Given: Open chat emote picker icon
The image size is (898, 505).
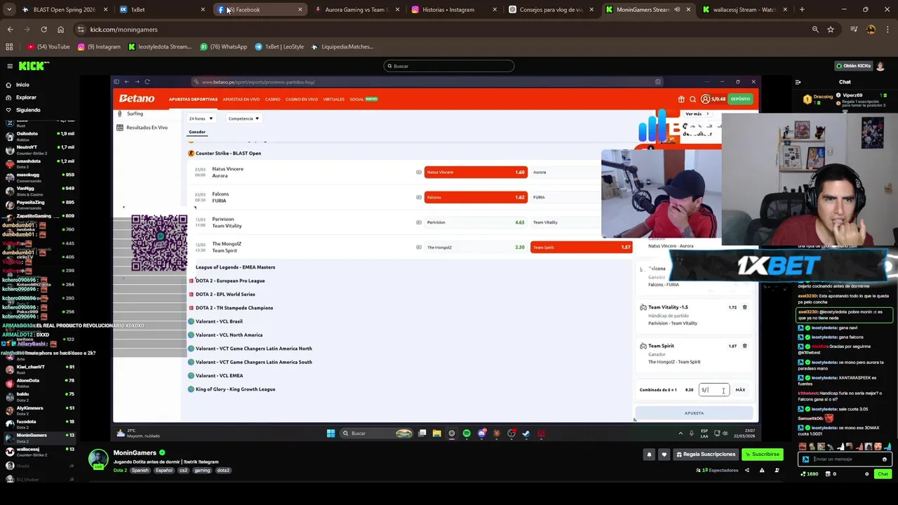Looking at the screenshot, I should 884,459.
